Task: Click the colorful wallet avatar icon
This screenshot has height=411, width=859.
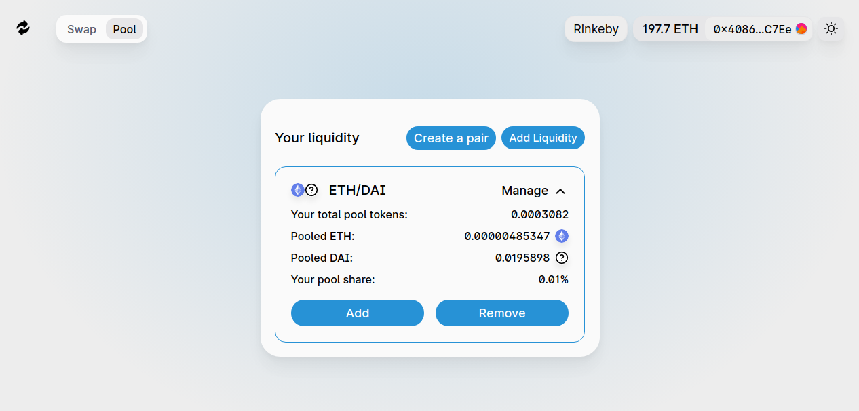Action: 801,28
